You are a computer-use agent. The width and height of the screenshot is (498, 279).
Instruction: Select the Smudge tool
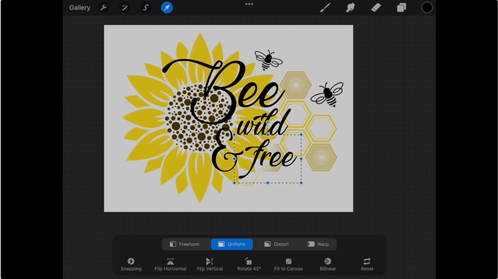350,7
